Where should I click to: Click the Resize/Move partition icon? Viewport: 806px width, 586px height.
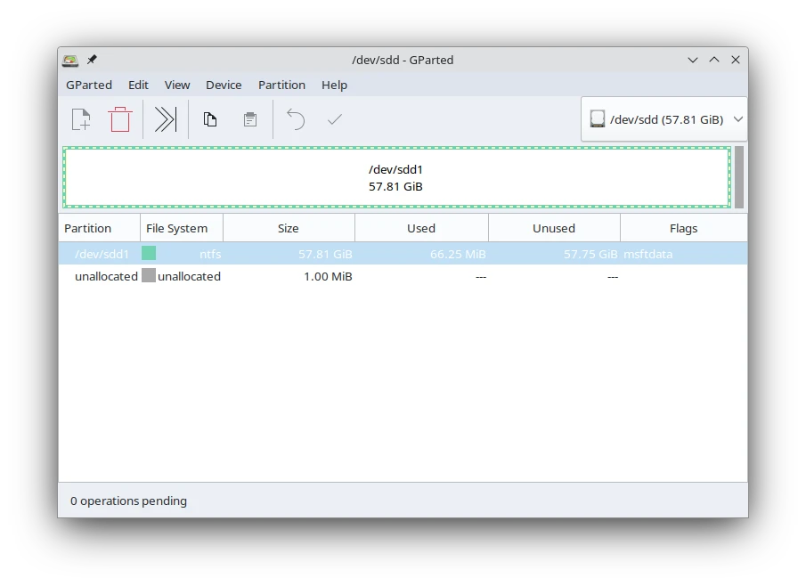point(166,119)
